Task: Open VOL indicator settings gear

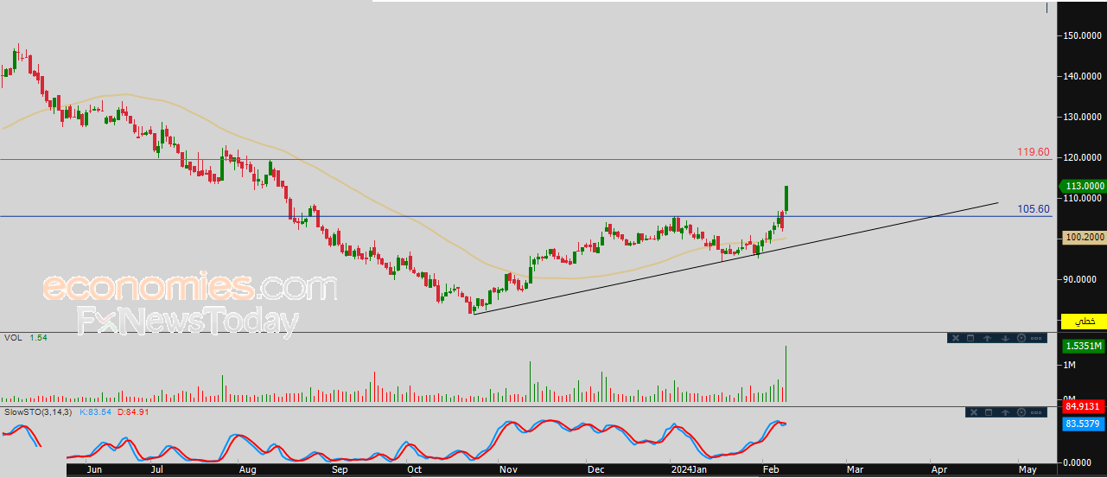Action: point(1021,338)
